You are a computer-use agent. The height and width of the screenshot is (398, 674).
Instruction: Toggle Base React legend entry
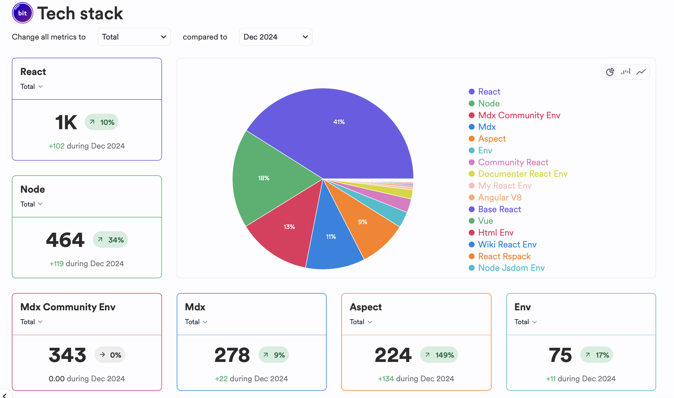point(495,209)
